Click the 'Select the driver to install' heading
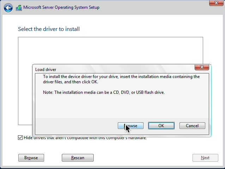The width and height of the screenshot is (225, 169). (49, 29)
